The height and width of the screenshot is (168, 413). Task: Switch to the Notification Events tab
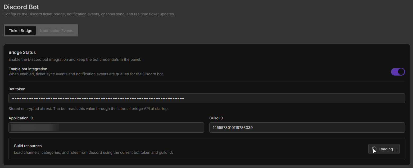coord(56,30)
